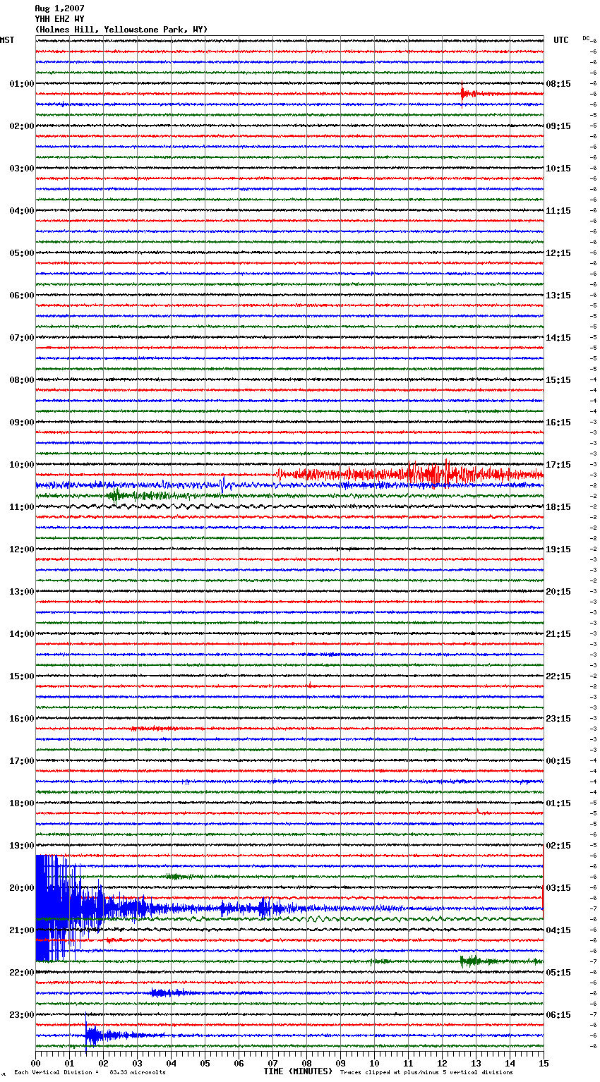Click the "11:15" UTC time label
The height and width of the screenshot is (1082, 600).
[x=558, y=211]
